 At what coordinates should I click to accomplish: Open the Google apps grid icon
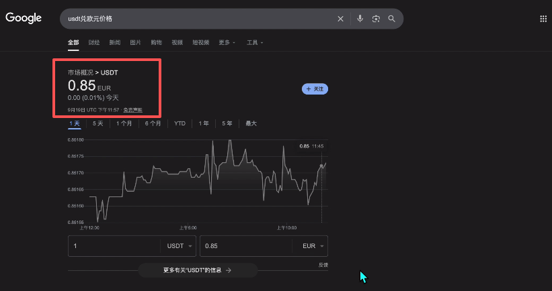543,19
